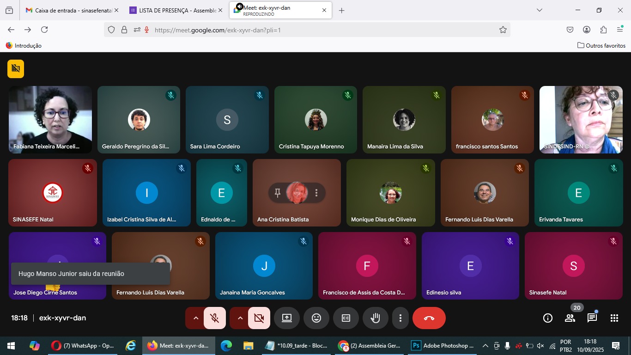Open Firefox View icon in the tab bar

click(9, 10)
